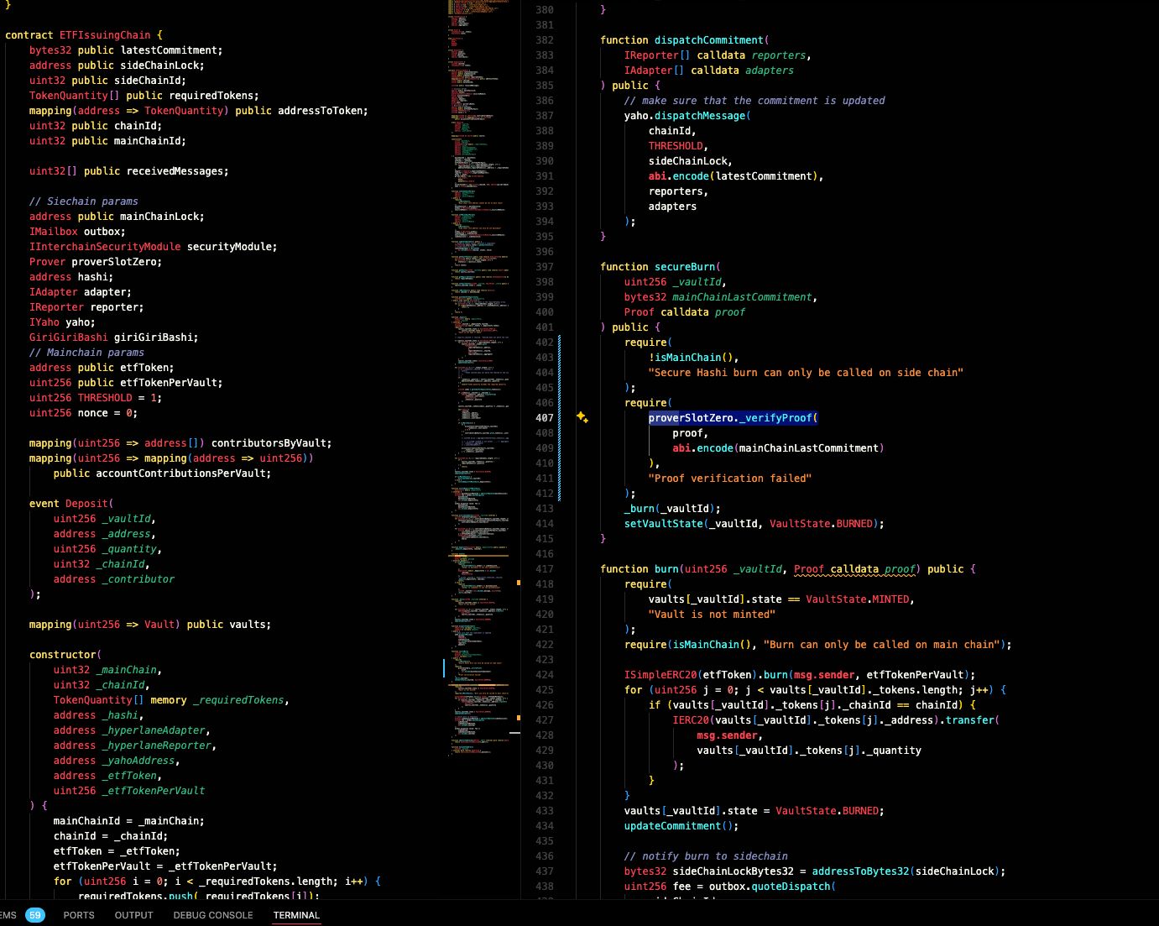Click the '// notify burn to sidechain' comment
Viewport: 1159px width, 926px height.
click(x=706, y=856)
